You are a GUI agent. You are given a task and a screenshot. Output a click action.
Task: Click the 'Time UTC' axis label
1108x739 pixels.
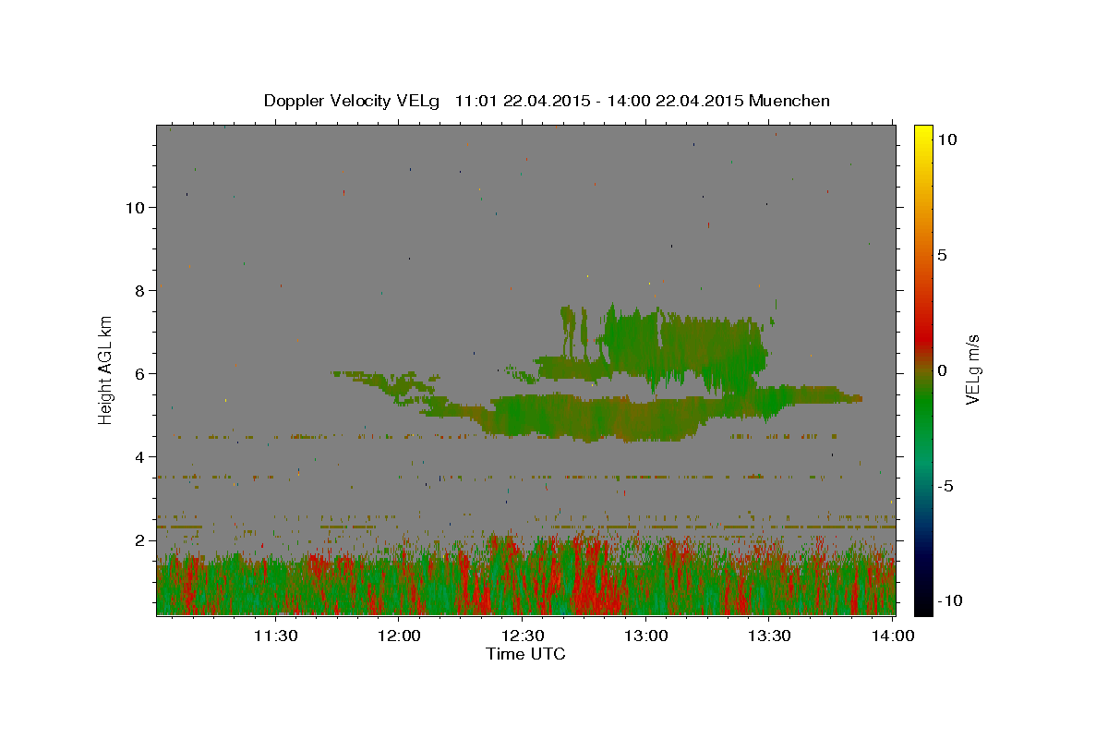[x=525, y=654]
